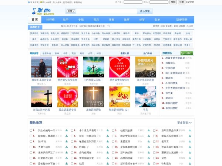Click the 音乐搜索 search button
The height and width of the screenshot is (166, 222).
(x=144, y=11)
